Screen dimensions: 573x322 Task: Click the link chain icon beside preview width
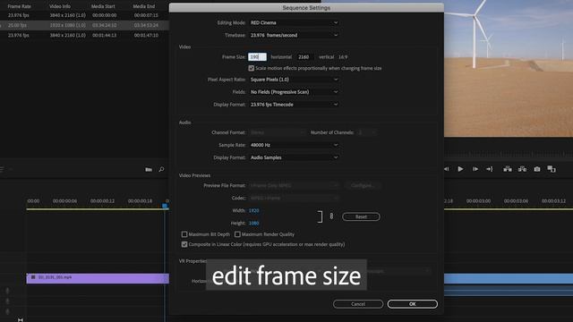[x=331, y=216]
